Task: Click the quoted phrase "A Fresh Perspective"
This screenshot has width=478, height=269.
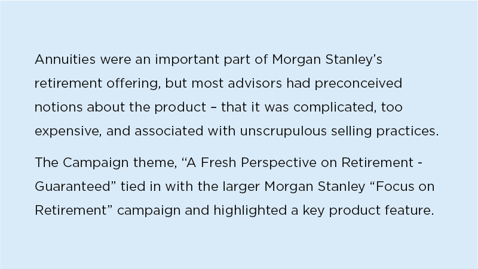Action: pos(249,163)
